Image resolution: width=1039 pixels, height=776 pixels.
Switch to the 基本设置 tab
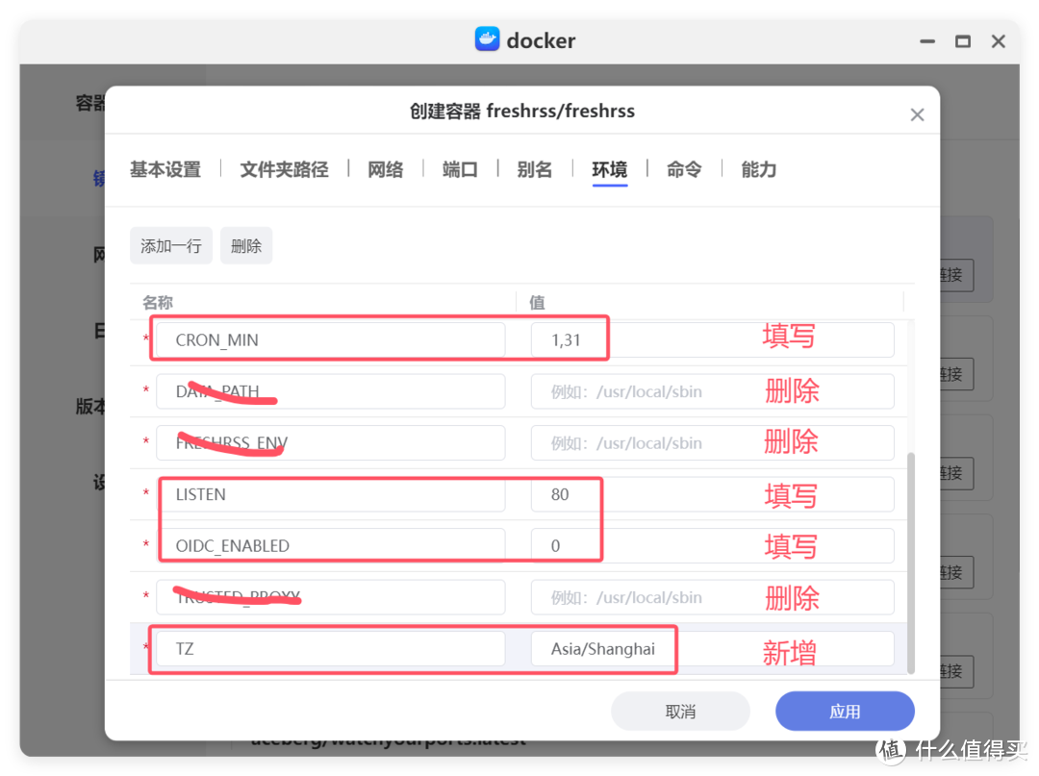165,169
